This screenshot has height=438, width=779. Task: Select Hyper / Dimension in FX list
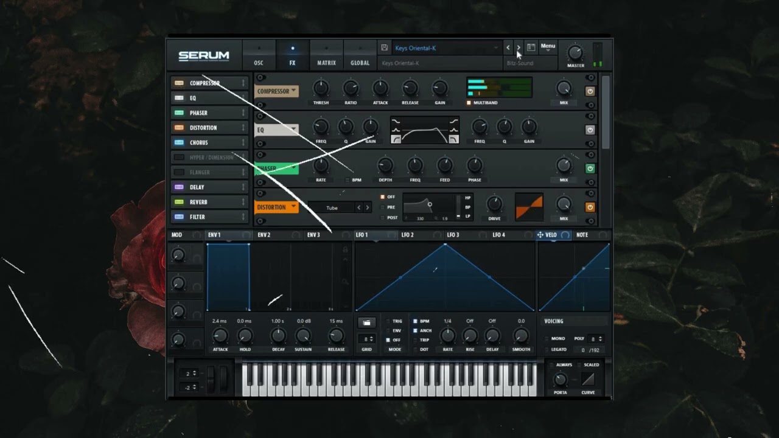(x=209, y=158)
